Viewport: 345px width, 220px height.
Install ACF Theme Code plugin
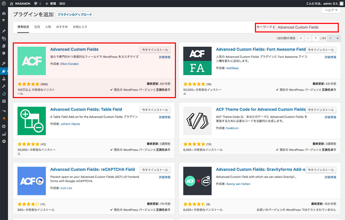point(321,110)
